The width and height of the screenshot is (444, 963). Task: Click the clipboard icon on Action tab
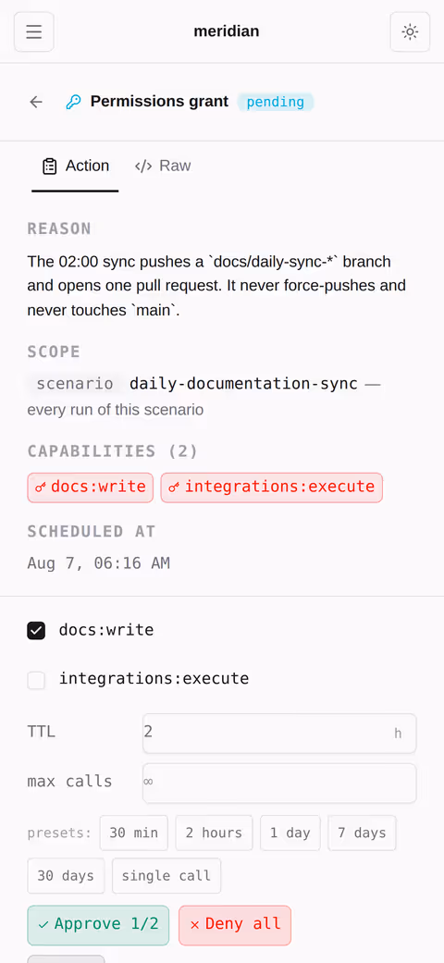[50, 167]
